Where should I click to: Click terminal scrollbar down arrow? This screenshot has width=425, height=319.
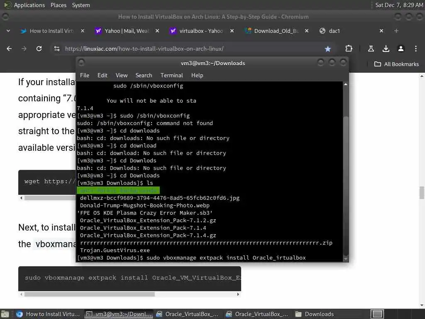(x=346, y=259)
